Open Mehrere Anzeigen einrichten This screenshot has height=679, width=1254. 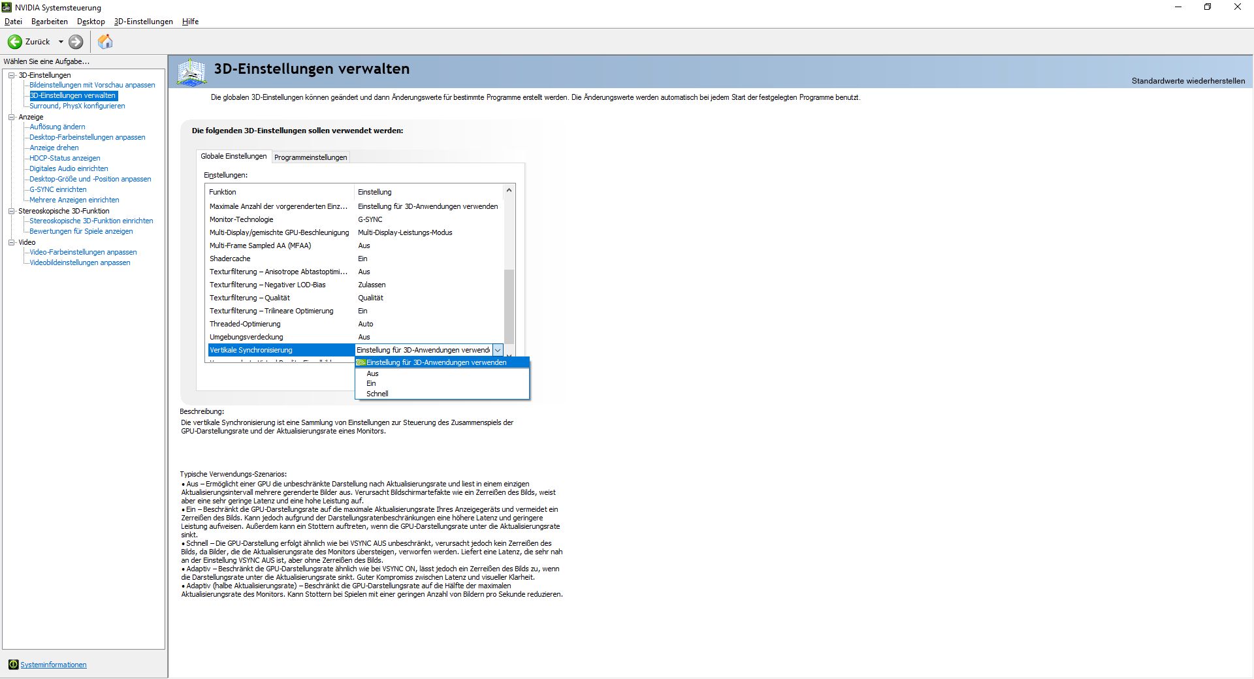(x=74, y=200)
